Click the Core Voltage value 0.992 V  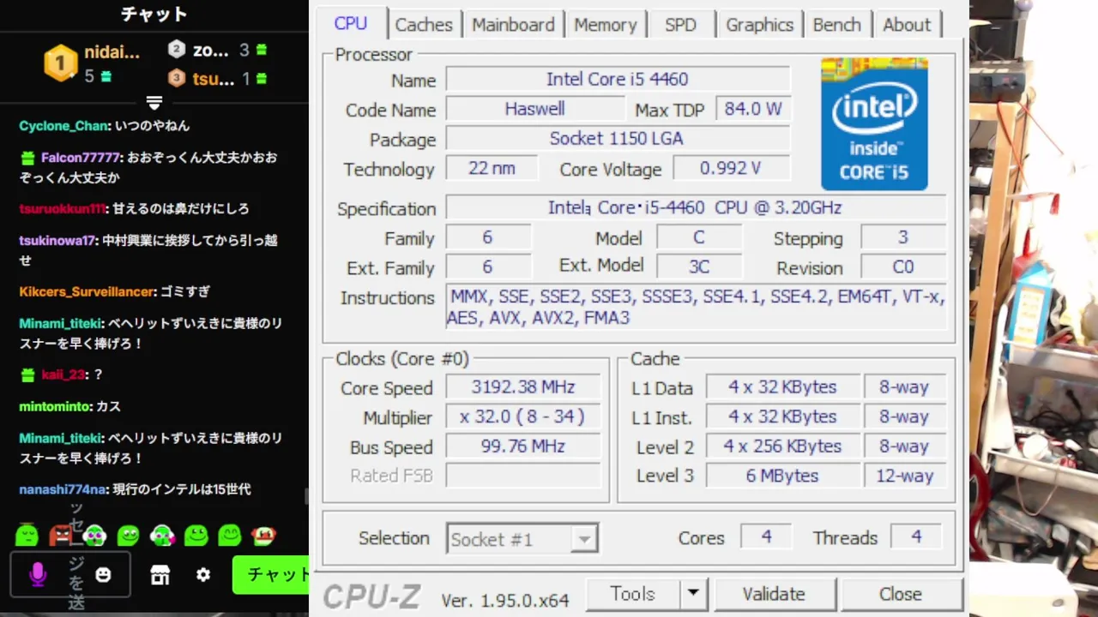coord(731,168)
